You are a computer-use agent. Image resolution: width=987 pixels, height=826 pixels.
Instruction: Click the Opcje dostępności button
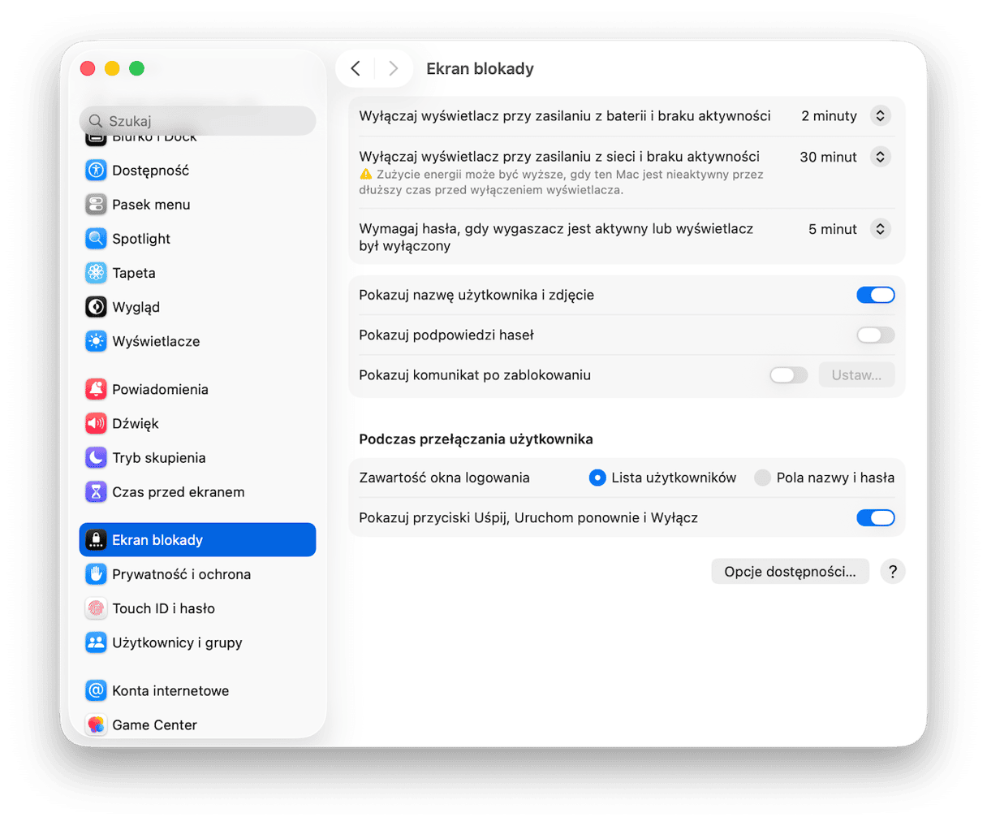790,572
